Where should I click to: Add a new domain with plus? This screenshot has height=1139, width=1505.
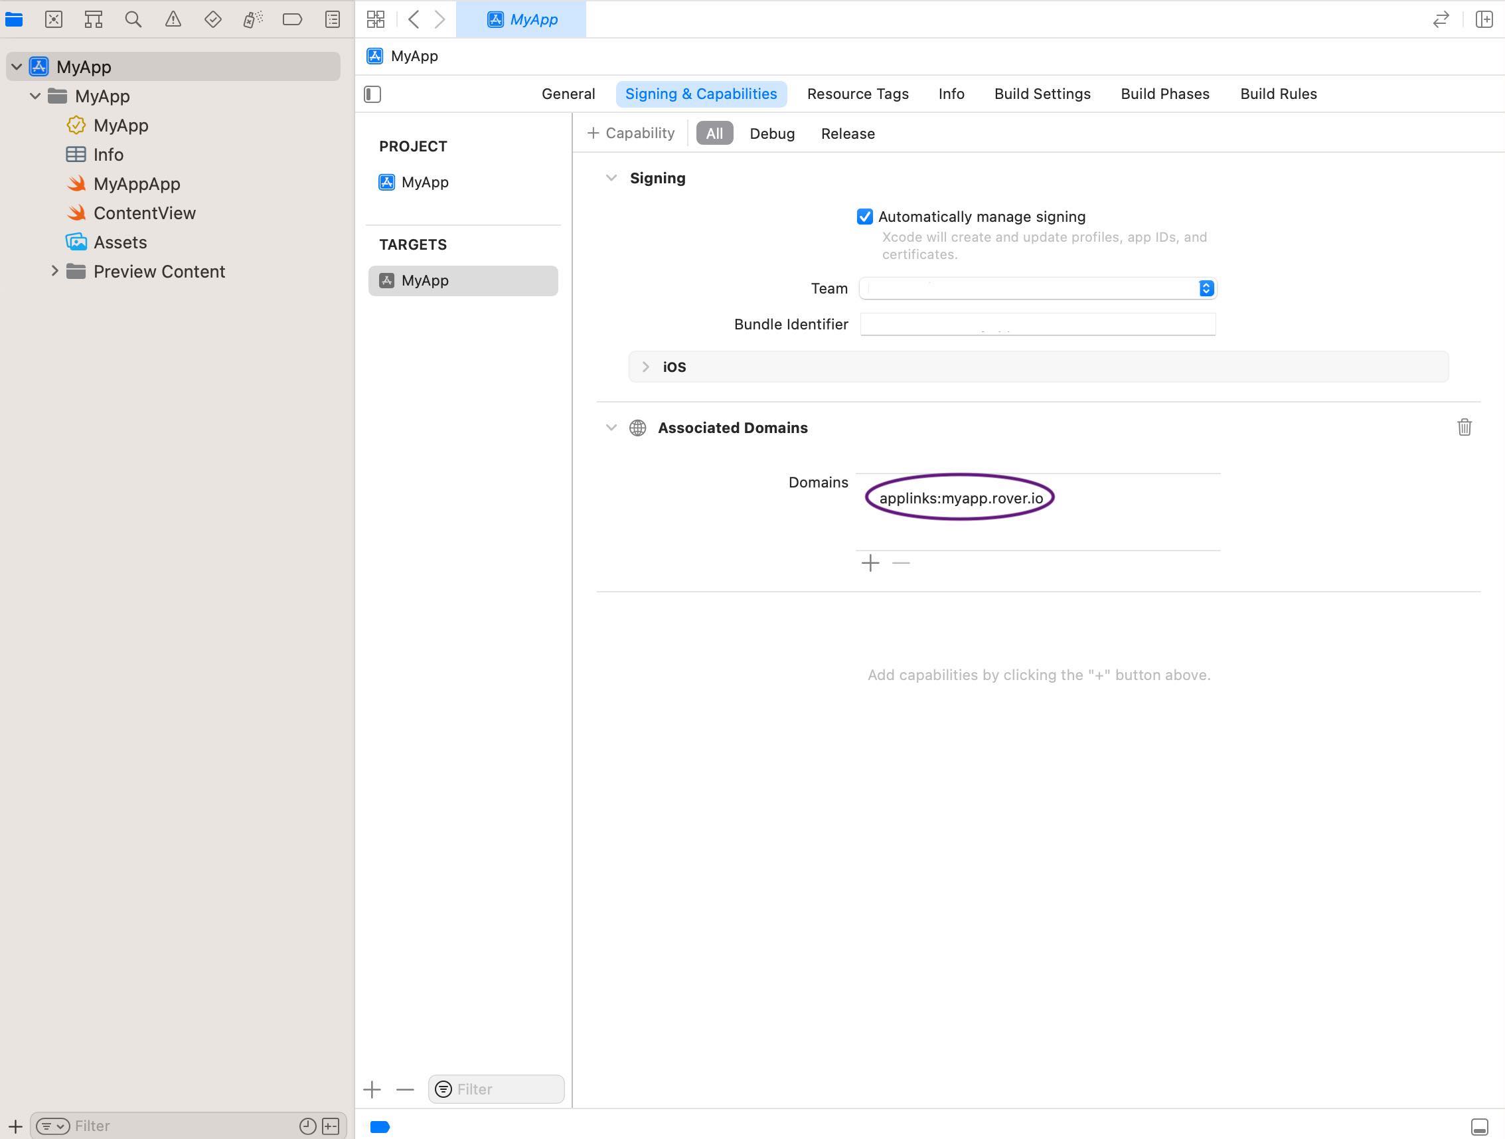click(x=870, y=563)
